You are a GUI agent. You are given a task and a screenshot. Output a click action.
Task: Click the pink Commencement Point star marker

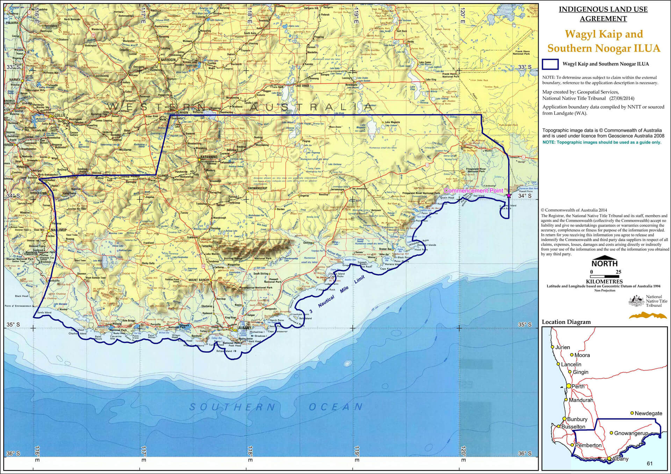point(508,196)
